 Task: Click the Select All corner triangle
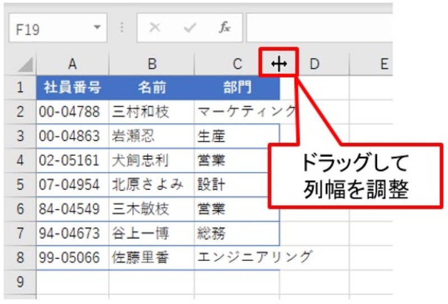(x=24, y=65)
